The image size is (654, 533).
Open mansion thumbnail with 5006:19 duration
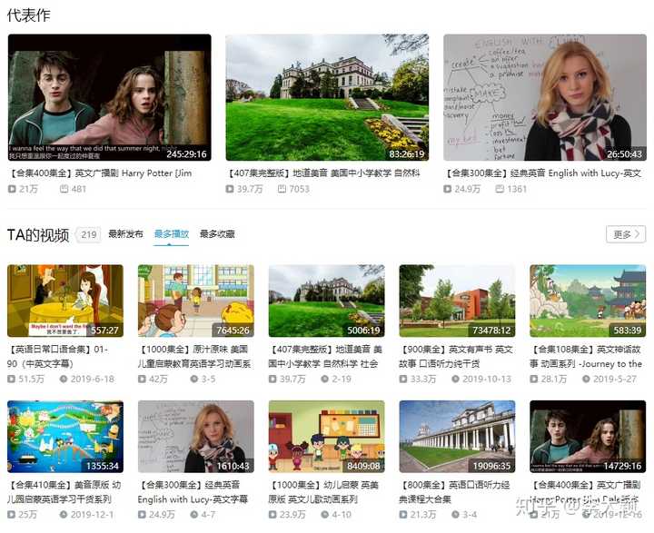tap(327, 301)
